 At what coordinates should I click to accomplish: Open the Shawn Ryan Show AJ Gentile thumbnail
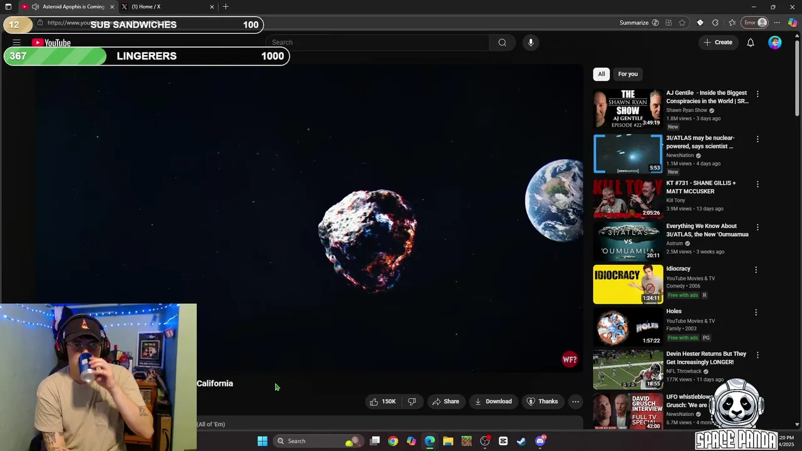pyautogui.click(x=628, y=108)
